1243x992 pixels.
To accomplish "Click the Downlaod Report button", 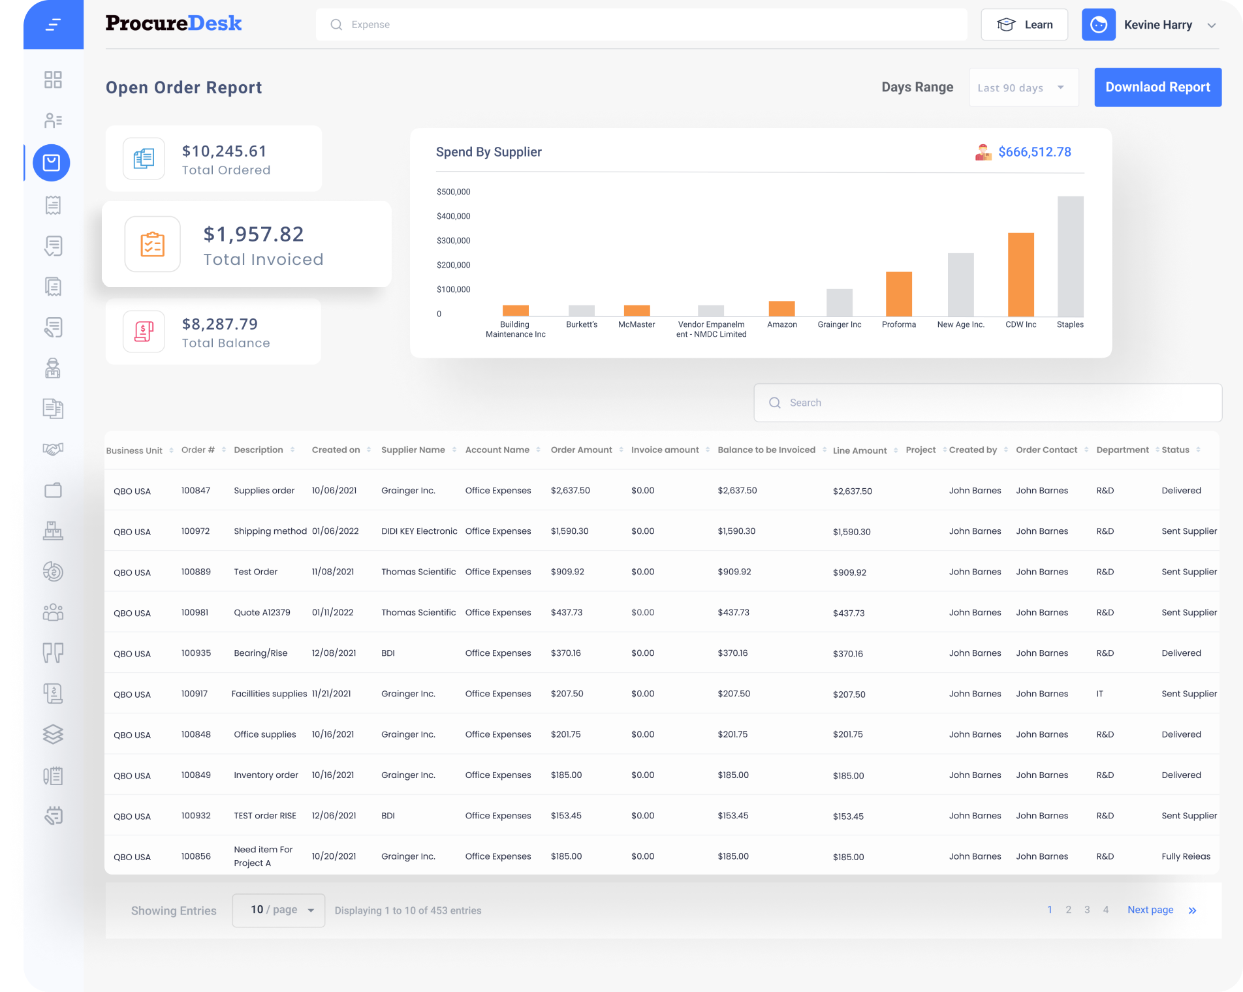I will (1157, 87).
